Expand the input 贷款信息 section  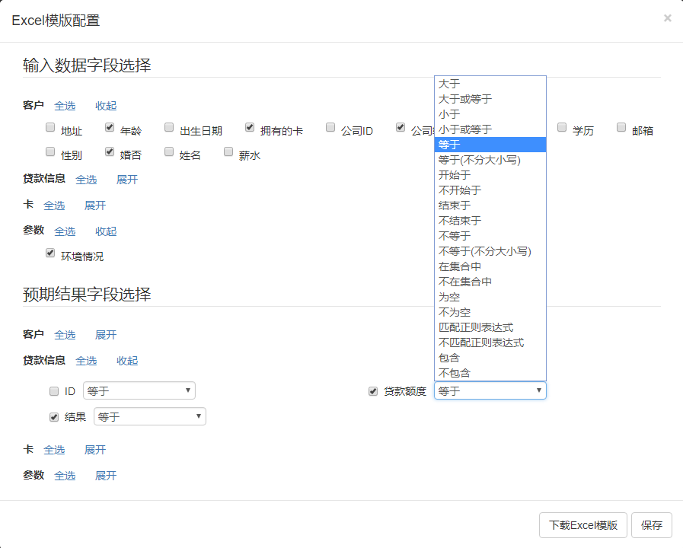127,180
